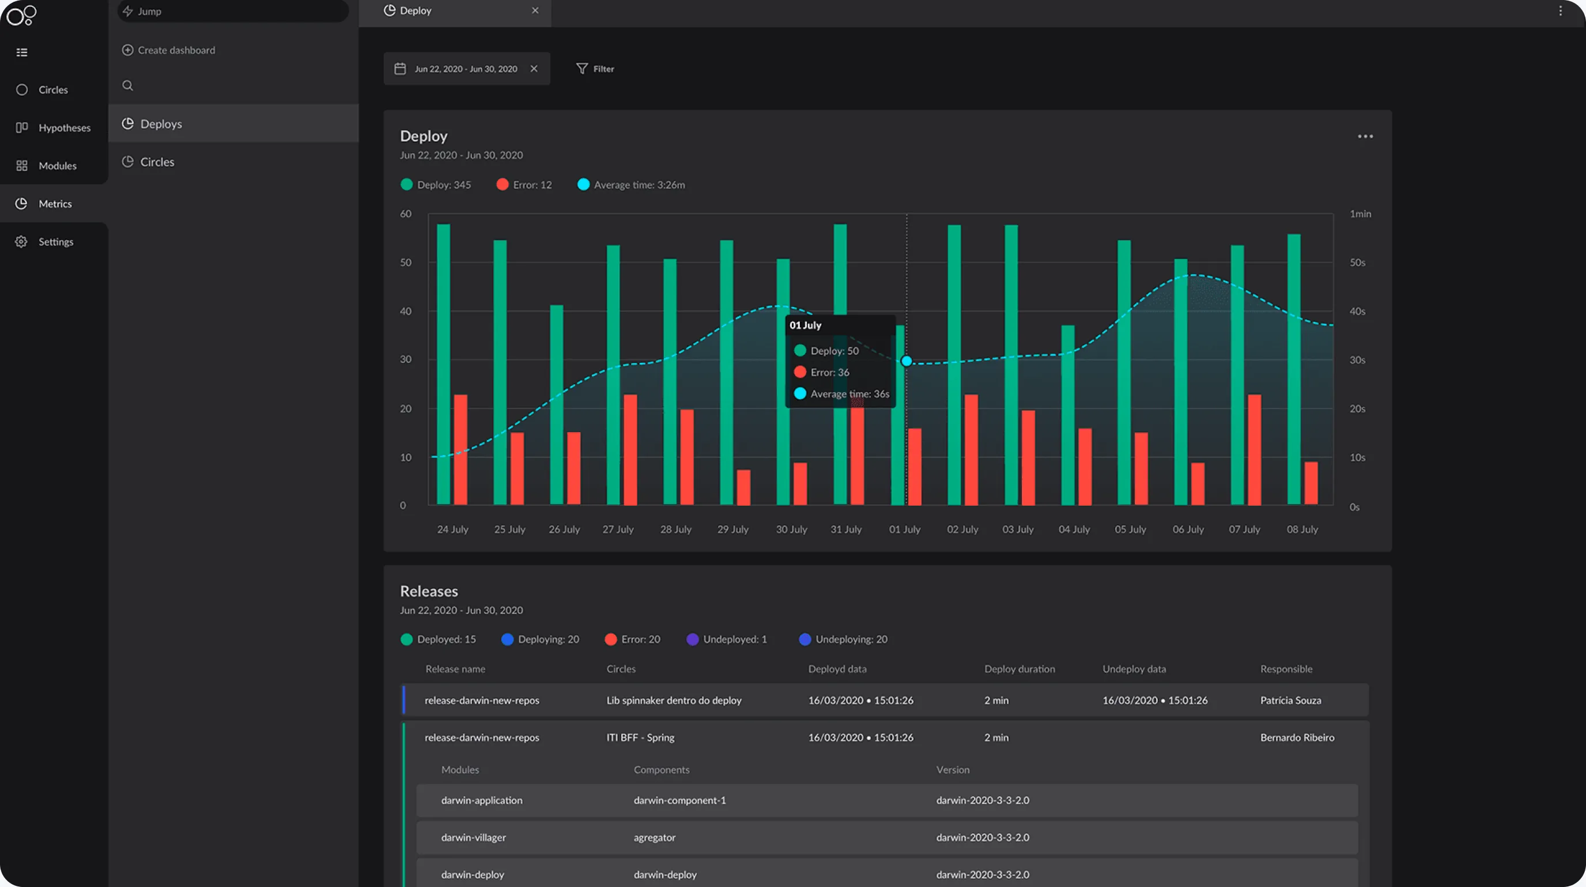
Task: Select the darwin-application module row
Action: click(x=887, y=800)
